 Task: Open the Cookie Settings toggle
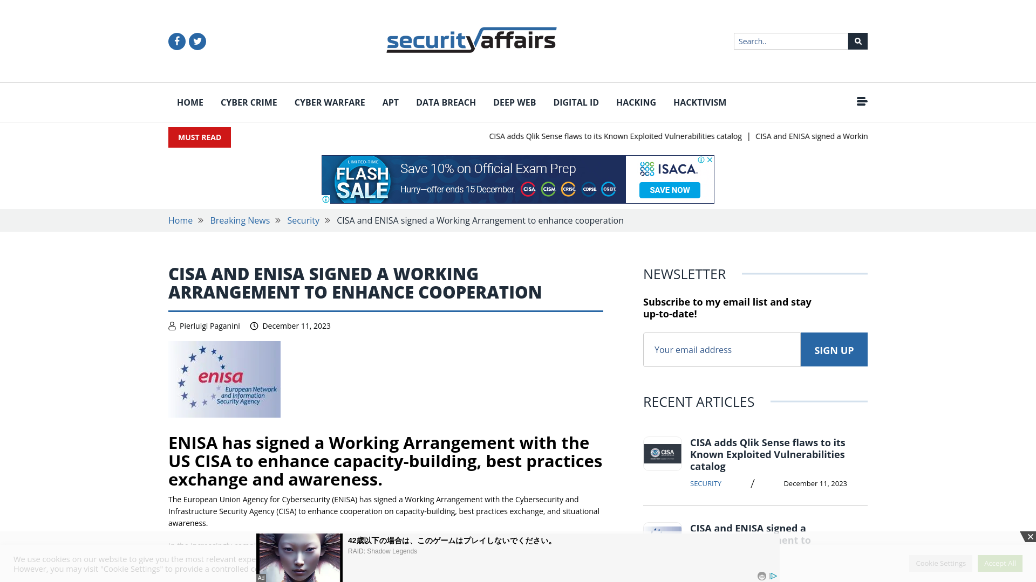(x=940, y=563)
